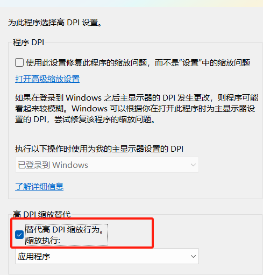Click the text 应用程序 inside the combo box
The height and width of the screenshot is (275, 263).
click(x=34, y=256)
